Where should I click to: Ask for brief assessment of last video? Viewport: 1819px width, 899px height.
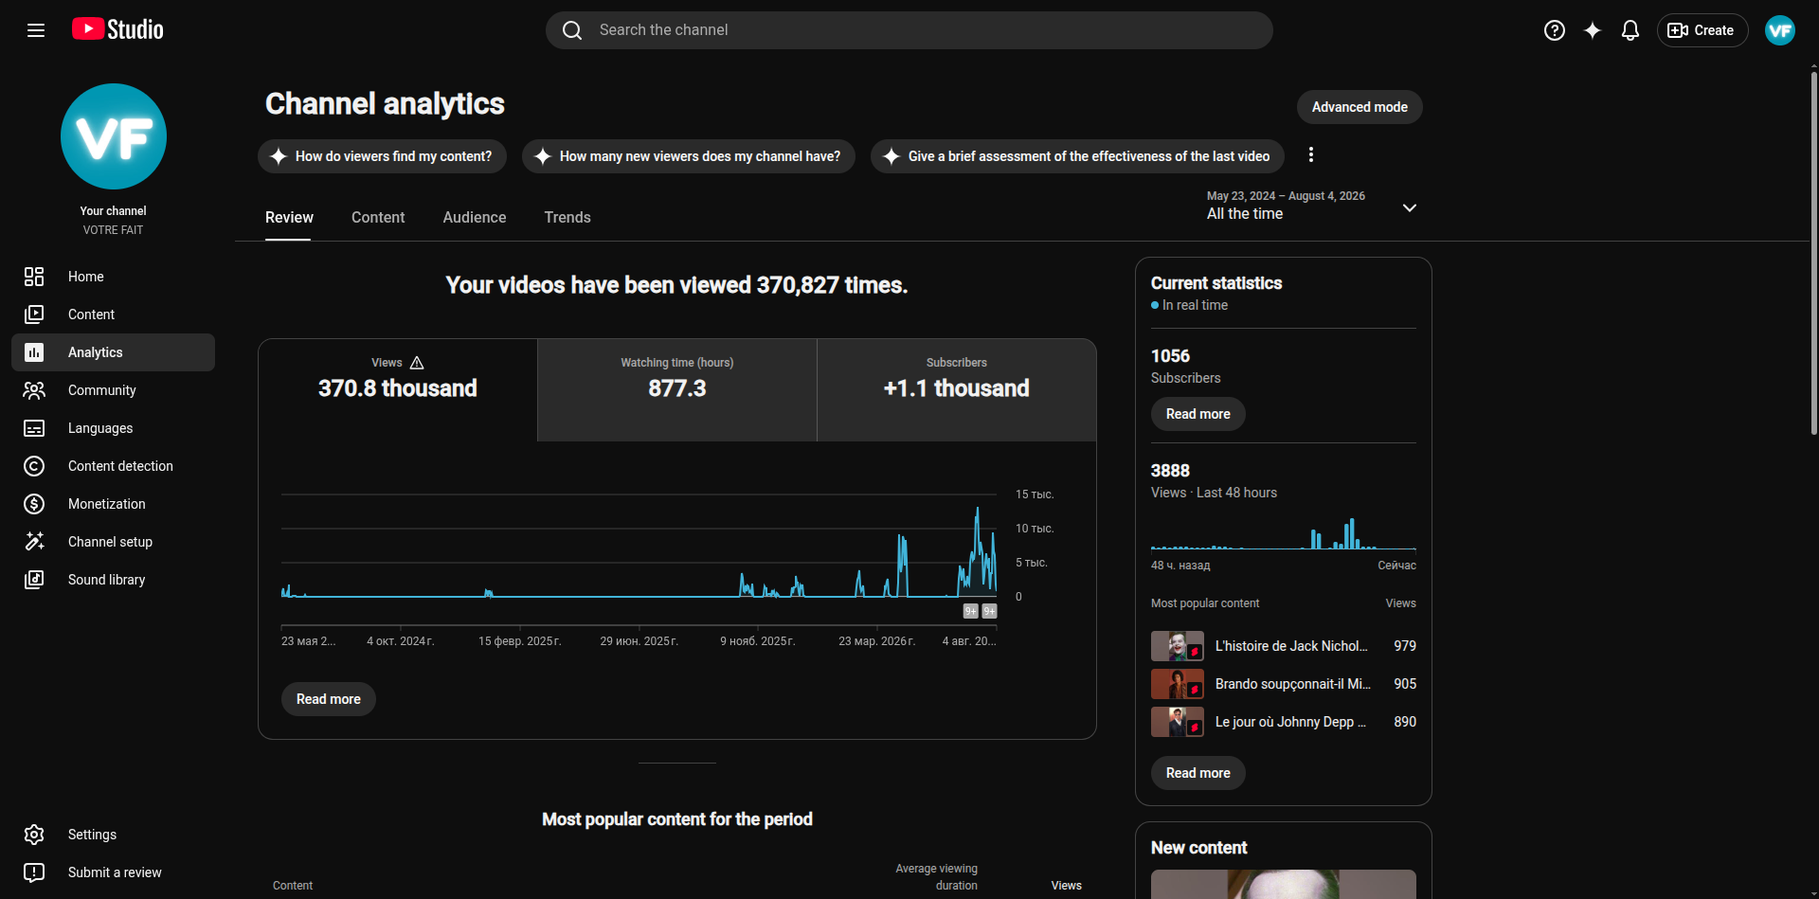(x=1077, y=156)
